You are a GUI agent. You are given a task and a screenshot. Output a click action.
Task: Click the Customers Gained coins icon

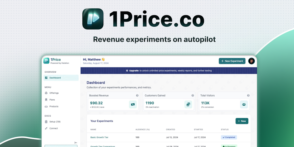tap(188, 105)
